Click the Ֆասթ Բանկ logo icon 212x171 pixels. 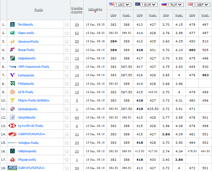[12, 50]
